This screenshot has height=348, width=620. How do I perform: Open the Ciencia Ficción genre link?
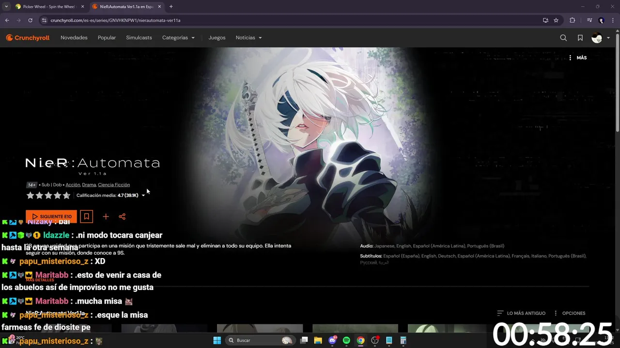[x=114, y=185]
